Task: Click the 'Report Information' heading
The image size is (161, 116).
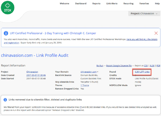Action: click(13, 65)
